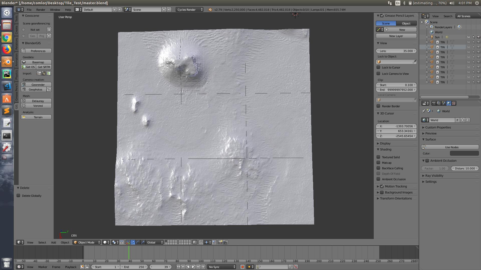This screenshot has height=270, width=481.
Task: Toggle viewport Ambient Occlusion in Shading panel
Action: pos(378,179)
